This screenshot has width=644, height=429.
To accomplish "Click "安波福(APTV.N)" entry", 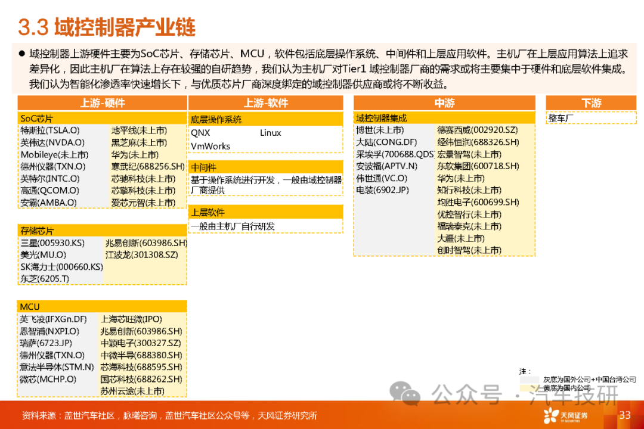I will tap(387, 166).
